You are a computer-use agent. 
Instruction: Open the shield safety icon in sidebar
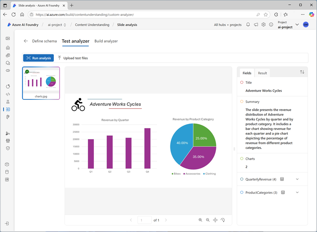click(x=8, y=148)
